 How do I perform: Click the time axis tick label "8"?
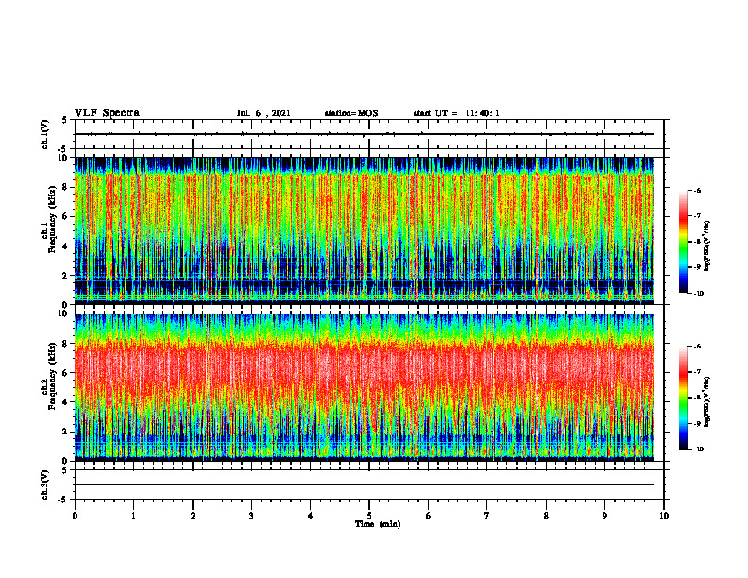pos(546,516)
